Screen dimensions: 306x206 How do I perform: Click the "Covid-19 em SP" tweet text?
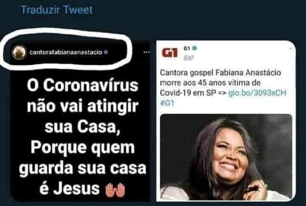188,93
